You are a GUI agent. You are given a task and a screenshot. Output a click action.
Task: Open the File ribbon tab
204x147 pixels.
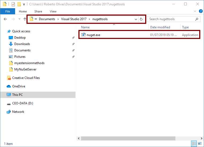8,11
